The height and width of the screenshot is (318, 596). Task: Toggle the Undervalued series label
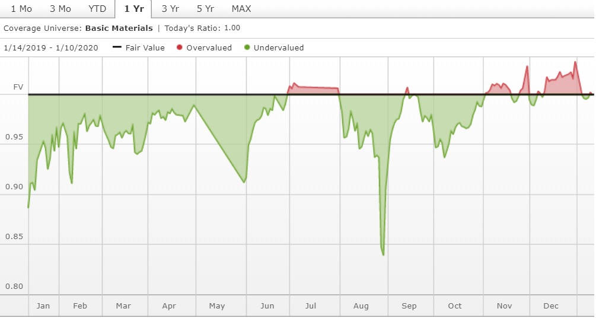coord(279,47)
